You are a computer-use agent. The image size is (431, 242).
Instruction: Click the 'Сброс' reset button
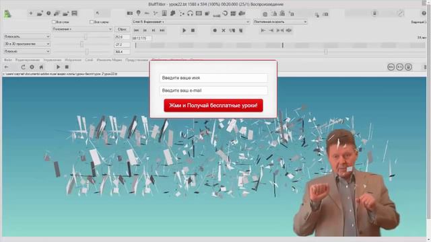[x=122, y=29]
